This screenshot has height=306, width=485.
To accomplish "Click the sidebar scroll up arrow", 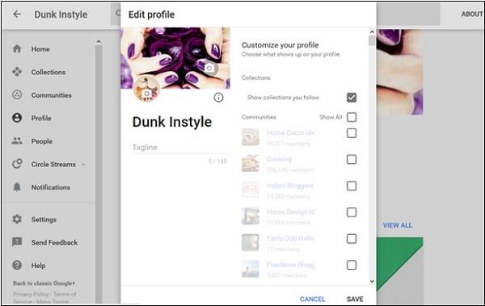I will (x=99, y=41).
